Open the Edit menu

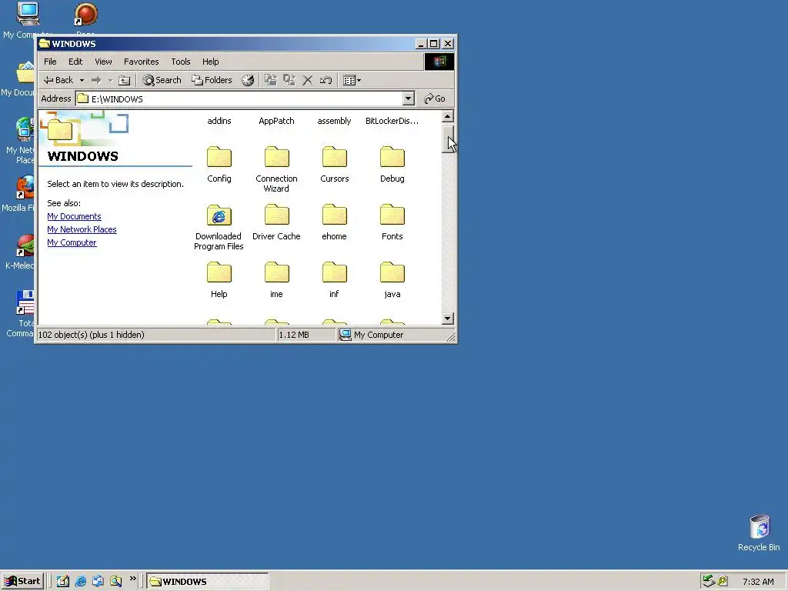[x=75, y=62]
